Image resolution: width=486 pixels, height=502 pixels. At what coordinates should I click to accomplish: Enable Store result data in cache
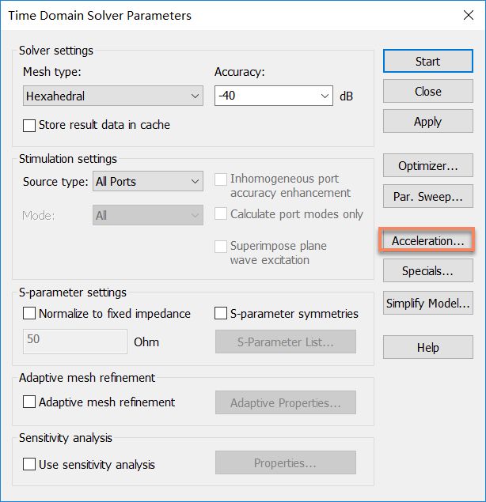tap(29, 126)
